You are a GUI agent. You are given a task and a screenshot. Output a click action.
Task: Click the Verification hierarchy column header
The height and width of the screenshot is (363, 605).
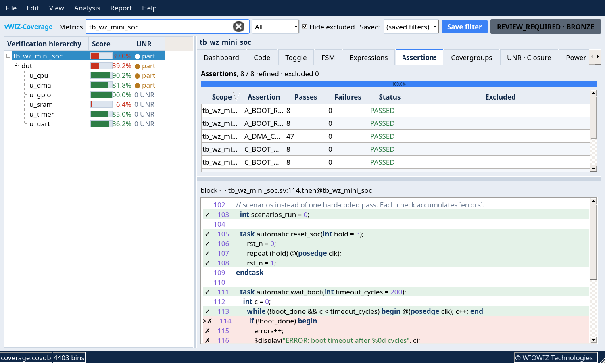coord(46,44)
